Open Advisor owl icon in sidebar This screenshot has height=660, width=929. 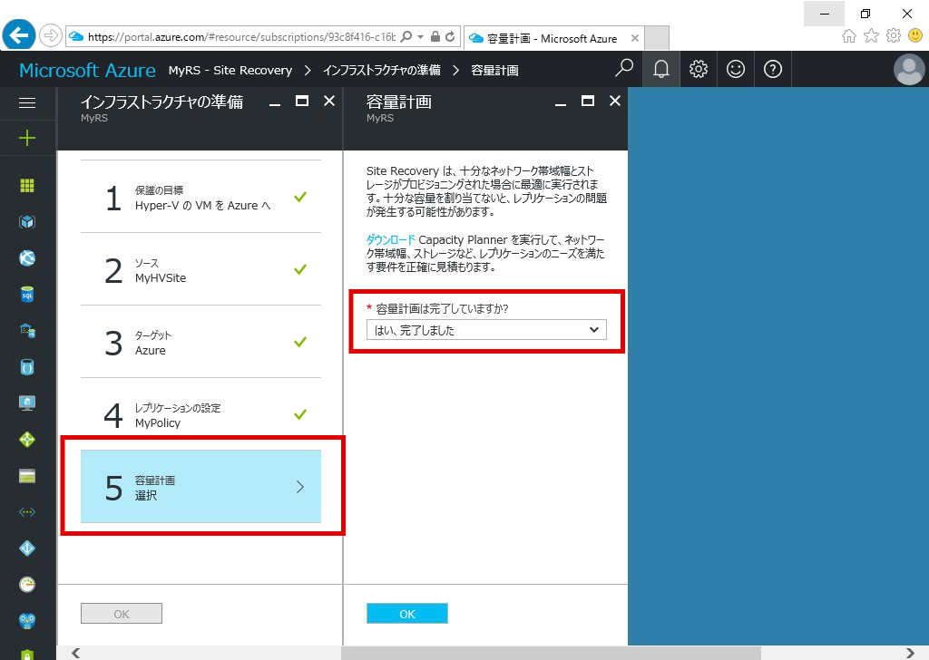pyautogui.click(x=27, y=621)
